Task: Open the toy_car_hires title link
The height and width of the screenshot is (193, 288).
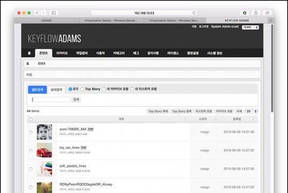Action: pyautogui.click(x=69, y=147)
